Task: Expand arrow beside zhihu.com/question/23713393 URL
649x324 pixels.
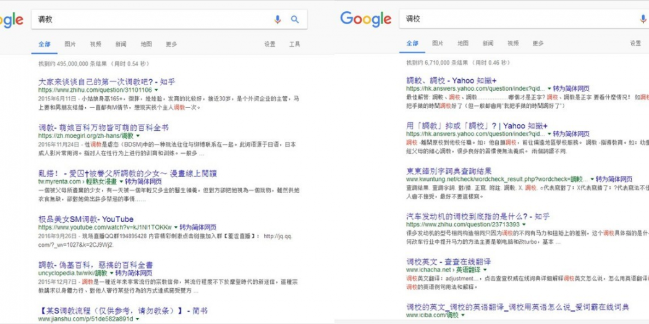Action: (524, 225)
